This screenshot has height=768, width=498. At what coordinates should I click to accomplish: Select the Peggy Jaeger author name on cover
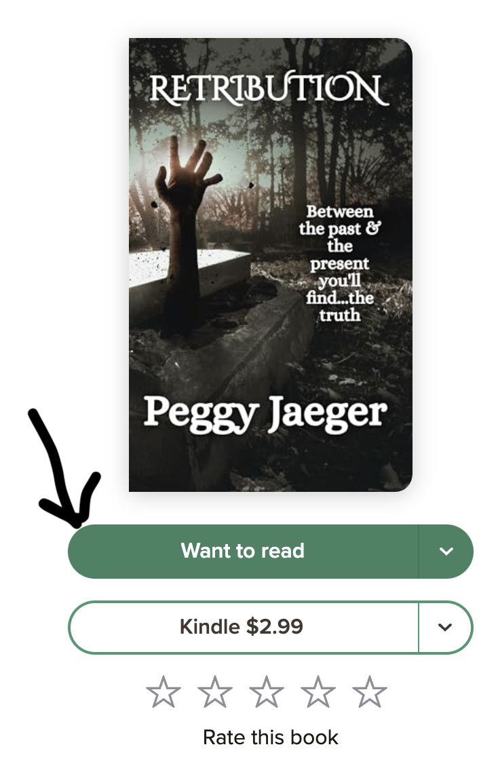tap(265, 414)
